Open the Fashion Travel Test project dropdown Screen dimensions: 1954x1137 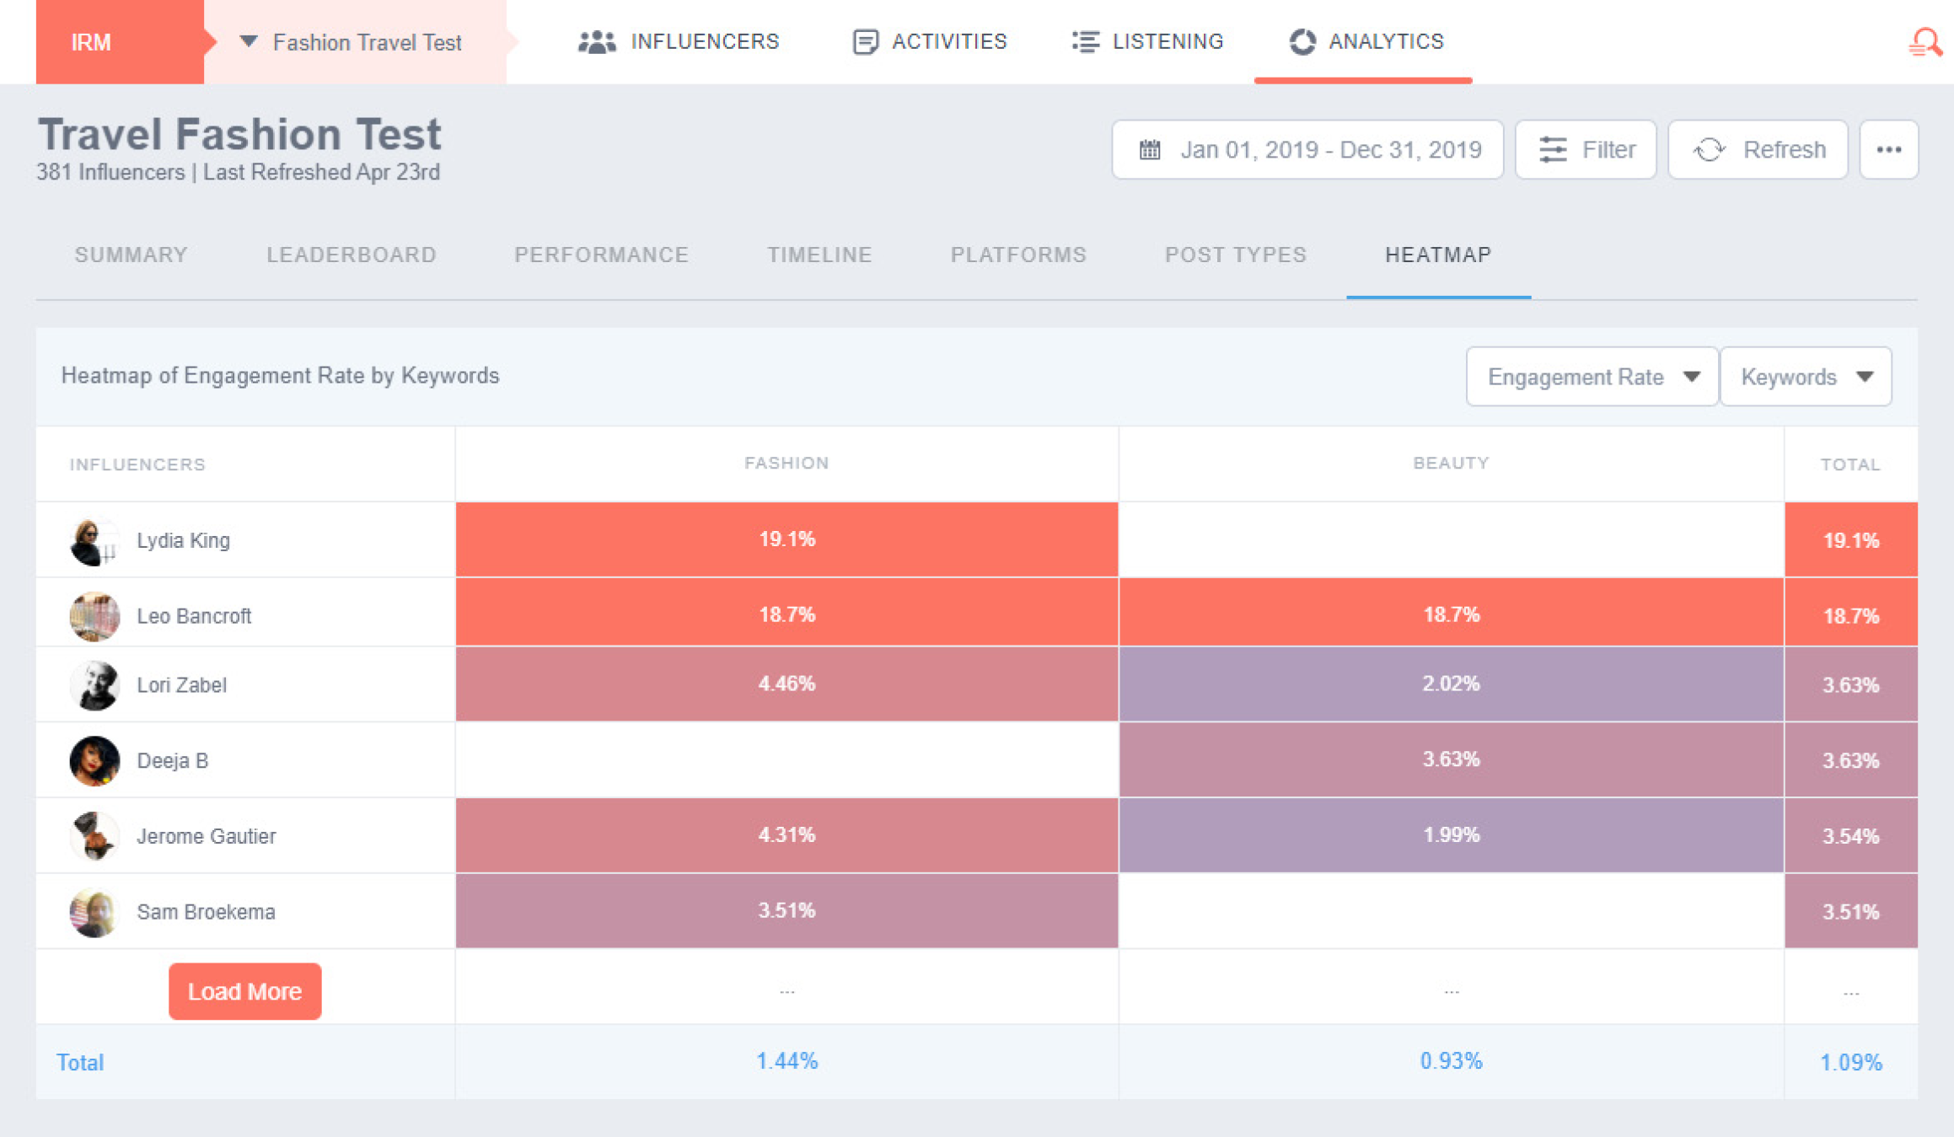click(x=354, y=42)
